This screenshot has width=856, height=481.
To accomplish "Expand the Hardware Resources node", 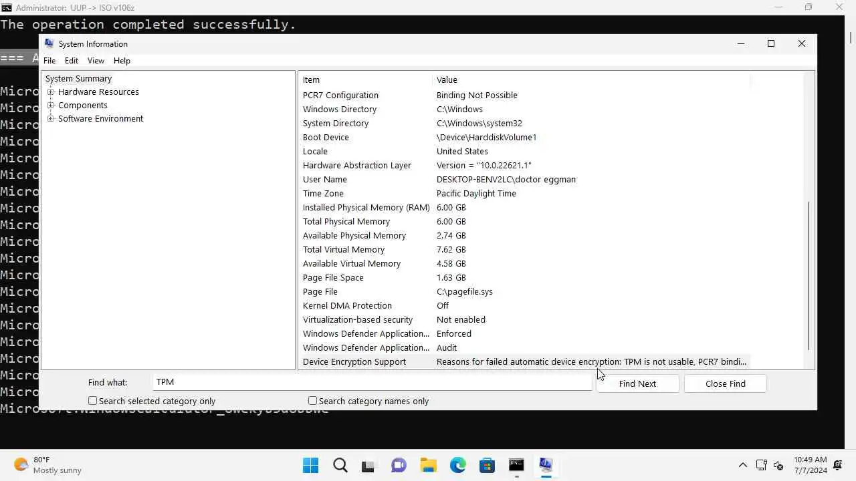I will tap(50, 92).
